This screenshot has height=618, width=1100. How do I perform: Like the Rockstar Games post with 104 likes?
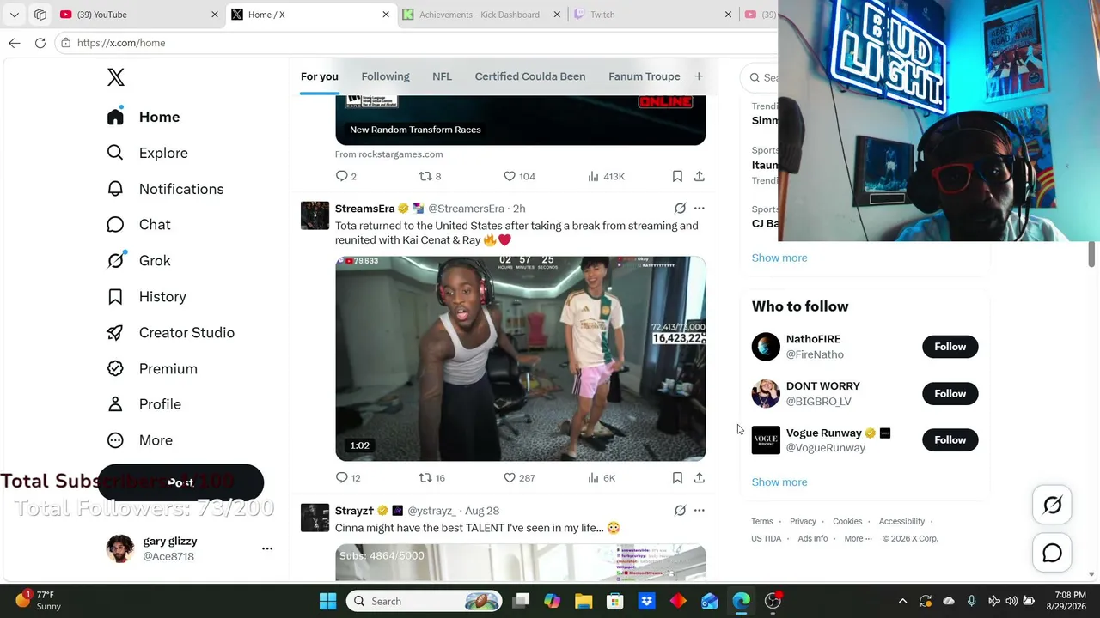point(510,176)
